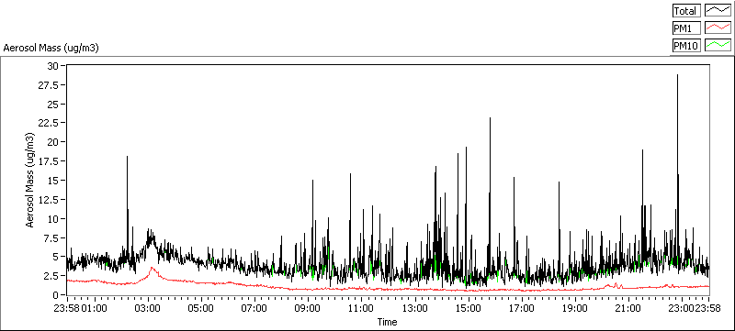This screenshot has width=735, height=331.
Task: Select the Aerosol Mass (ug/m3) graph title
Action: coord(51,48)
